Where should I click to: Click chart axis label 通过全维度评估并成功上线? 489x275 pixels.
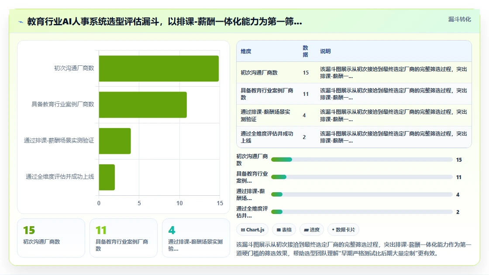(x=60, y=177)
